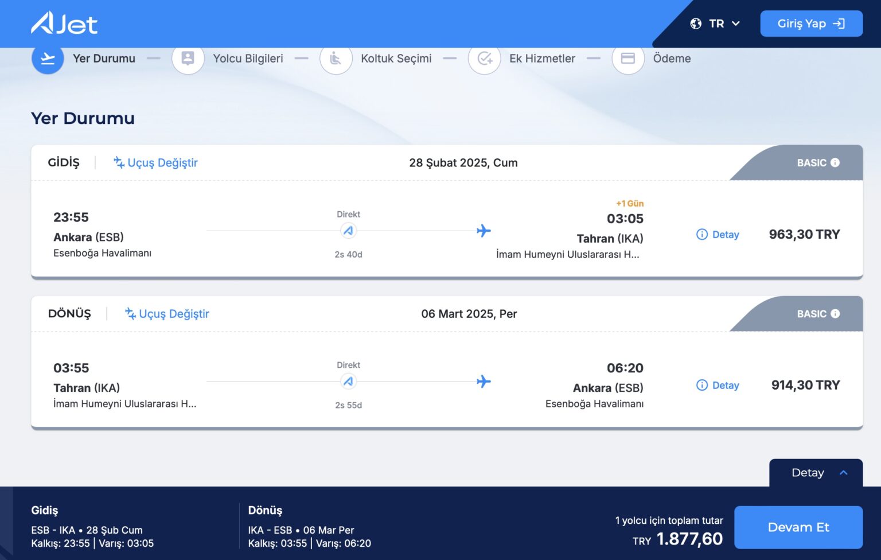Click the Koltuk Seçimi seat step icon
This screenshot has height=560, width=881.
click(x=336, y=59)
